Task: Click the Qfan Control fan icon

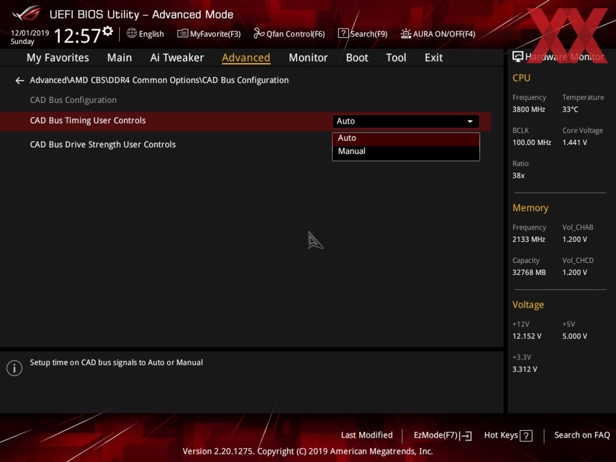Action: tap(259, 33)
